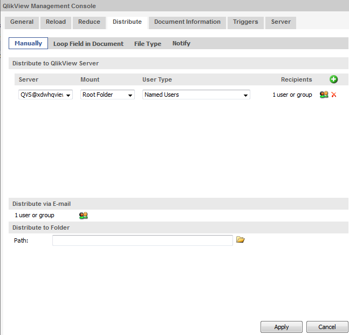
Task: Open the Mount Root Folder dropdown
Action: (108, 95)
